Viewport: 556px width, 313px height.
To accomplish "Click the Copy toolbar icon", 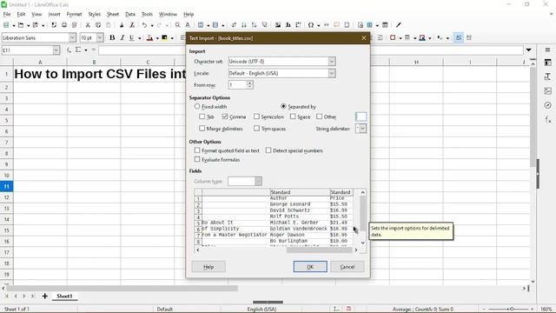I will [x=98, y=25].
